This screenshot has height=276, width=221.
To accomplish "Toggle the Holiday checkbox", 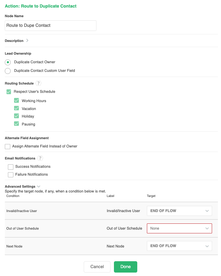I will click(16, 116).
